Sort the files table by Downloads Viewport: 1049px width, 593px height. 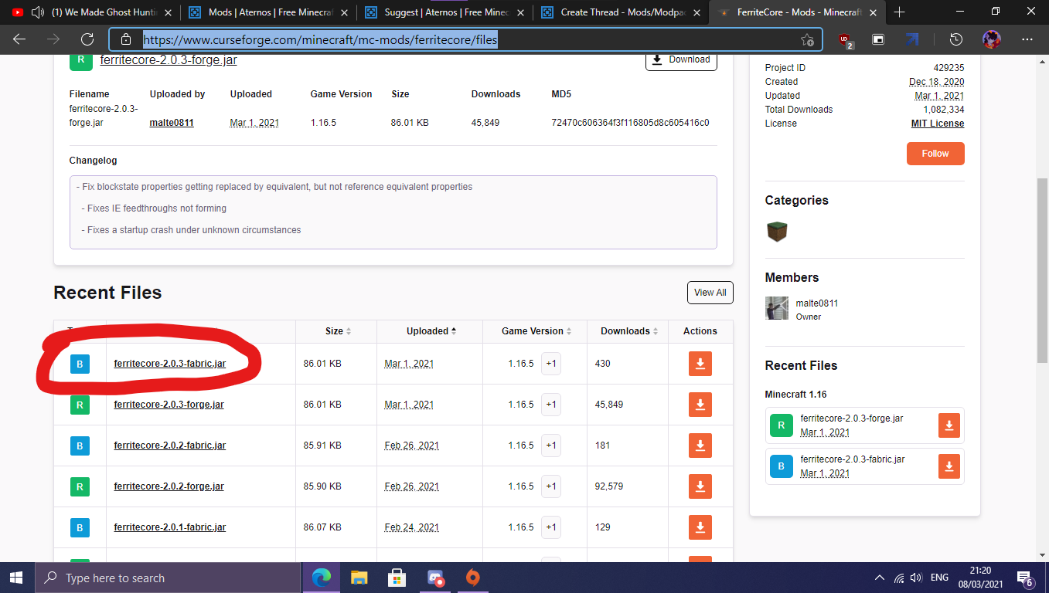[x=629, y=331]
